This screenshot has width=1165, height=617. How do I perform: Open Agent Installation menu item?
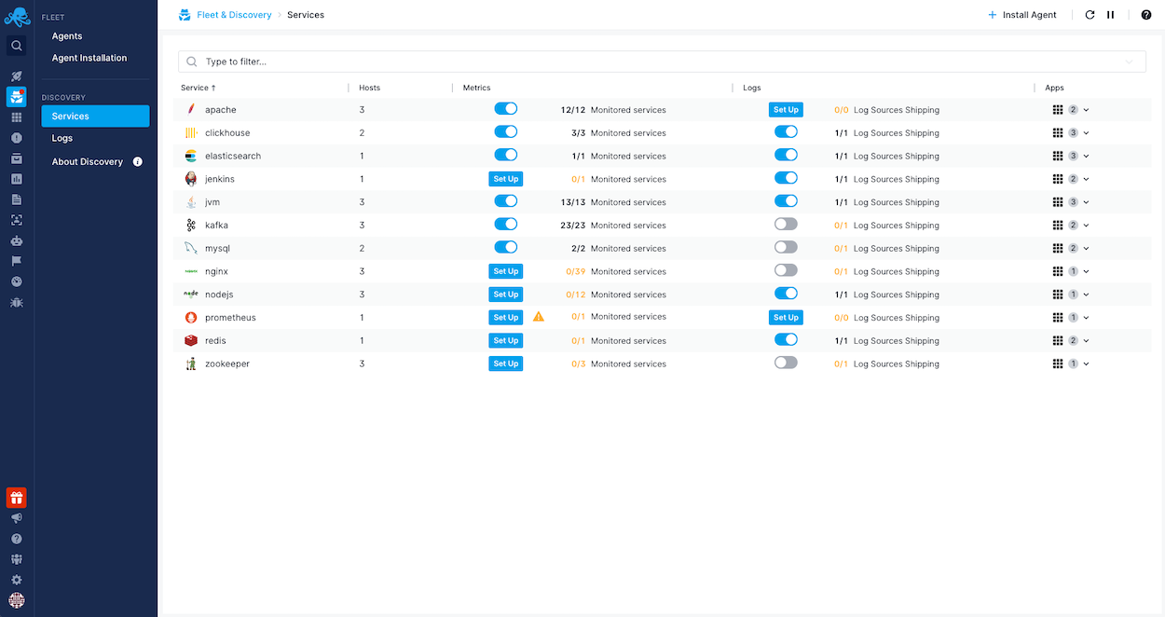point(89,58)
